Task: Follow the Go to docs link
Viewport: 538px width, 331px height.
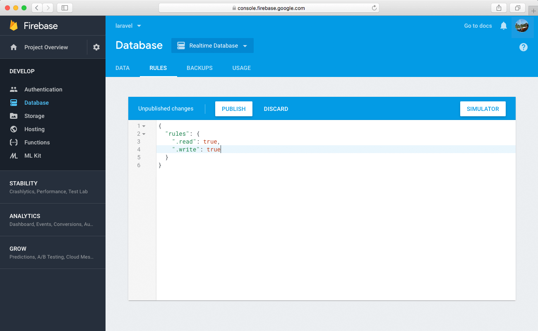Action: tap(478, 26)
